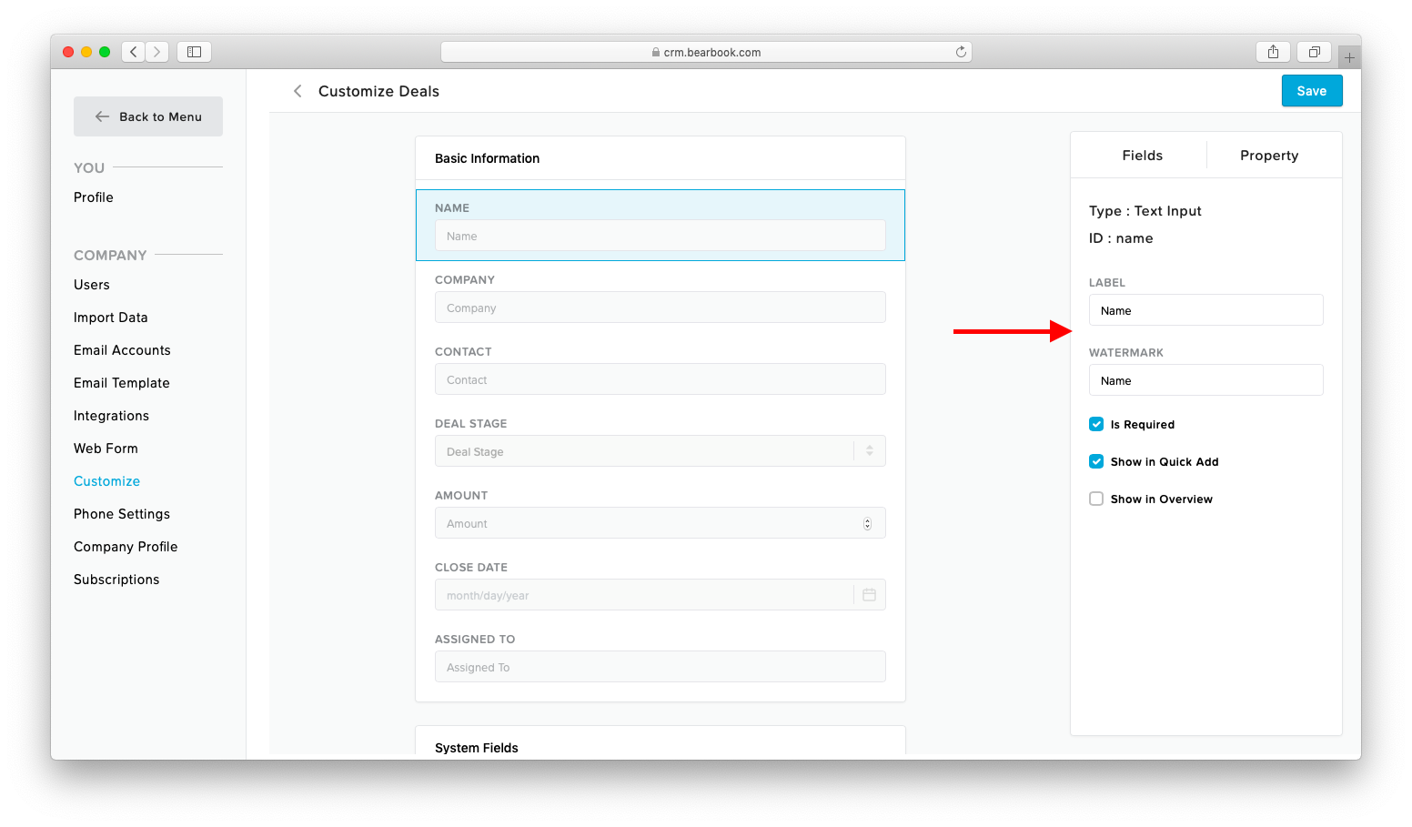The width and height of the screenshot is (1412, 827).
Task: Enable Show in Overview checkbox
Action: pyautogui.click(x=1096, y=499)
